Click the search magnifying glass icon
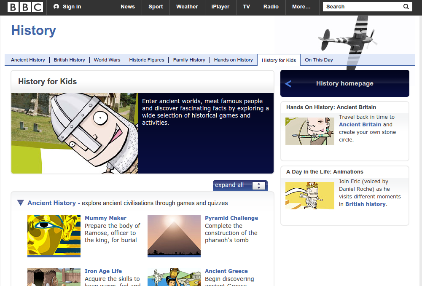The width and height of the screenshot is (422, 286). tap(406, 7)
